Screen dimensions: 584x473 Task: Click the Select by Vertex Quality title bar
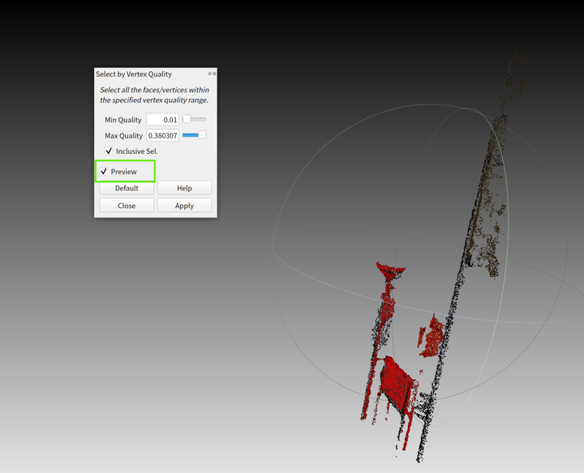(x=151, y=74)
